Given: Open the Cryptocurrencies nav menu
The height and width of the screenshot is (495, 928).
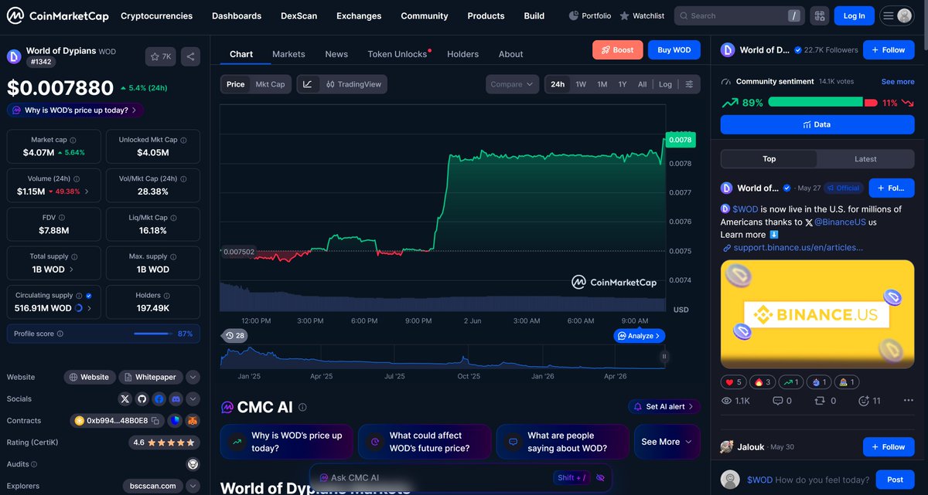Looking at the screenshot, I should point(157,15).
